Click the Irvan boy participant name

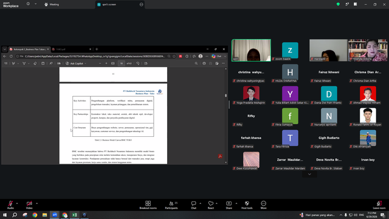[368, 159]
